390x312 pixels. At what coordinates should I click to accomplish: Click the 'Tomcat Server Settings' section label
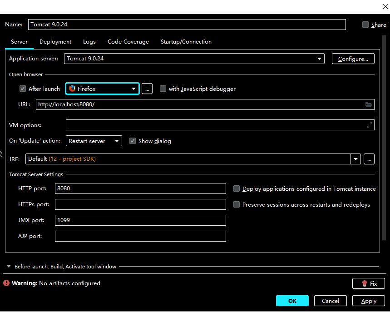click(x=36, y=174)
